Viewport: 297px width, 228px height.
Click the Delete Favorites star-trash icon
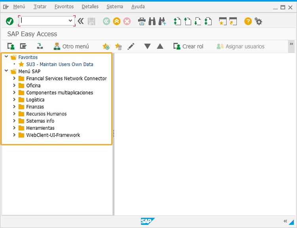(118, 46)
